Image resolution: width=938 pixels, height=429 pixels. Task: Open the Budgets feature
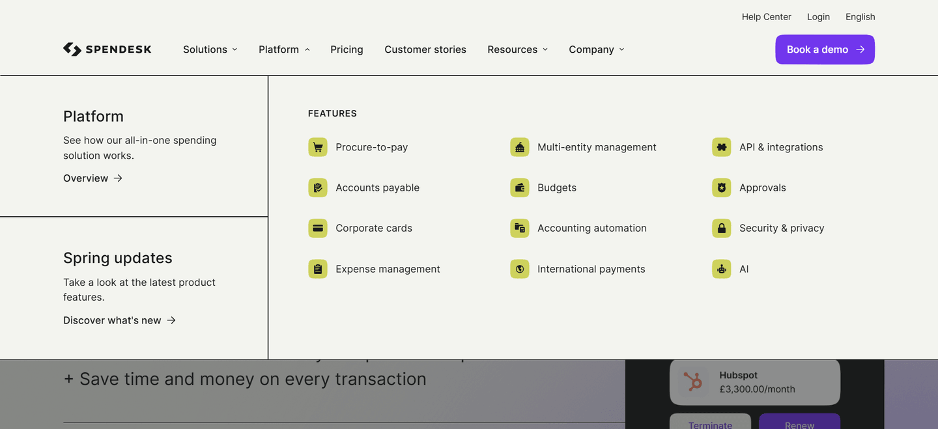tap(543, 187)
